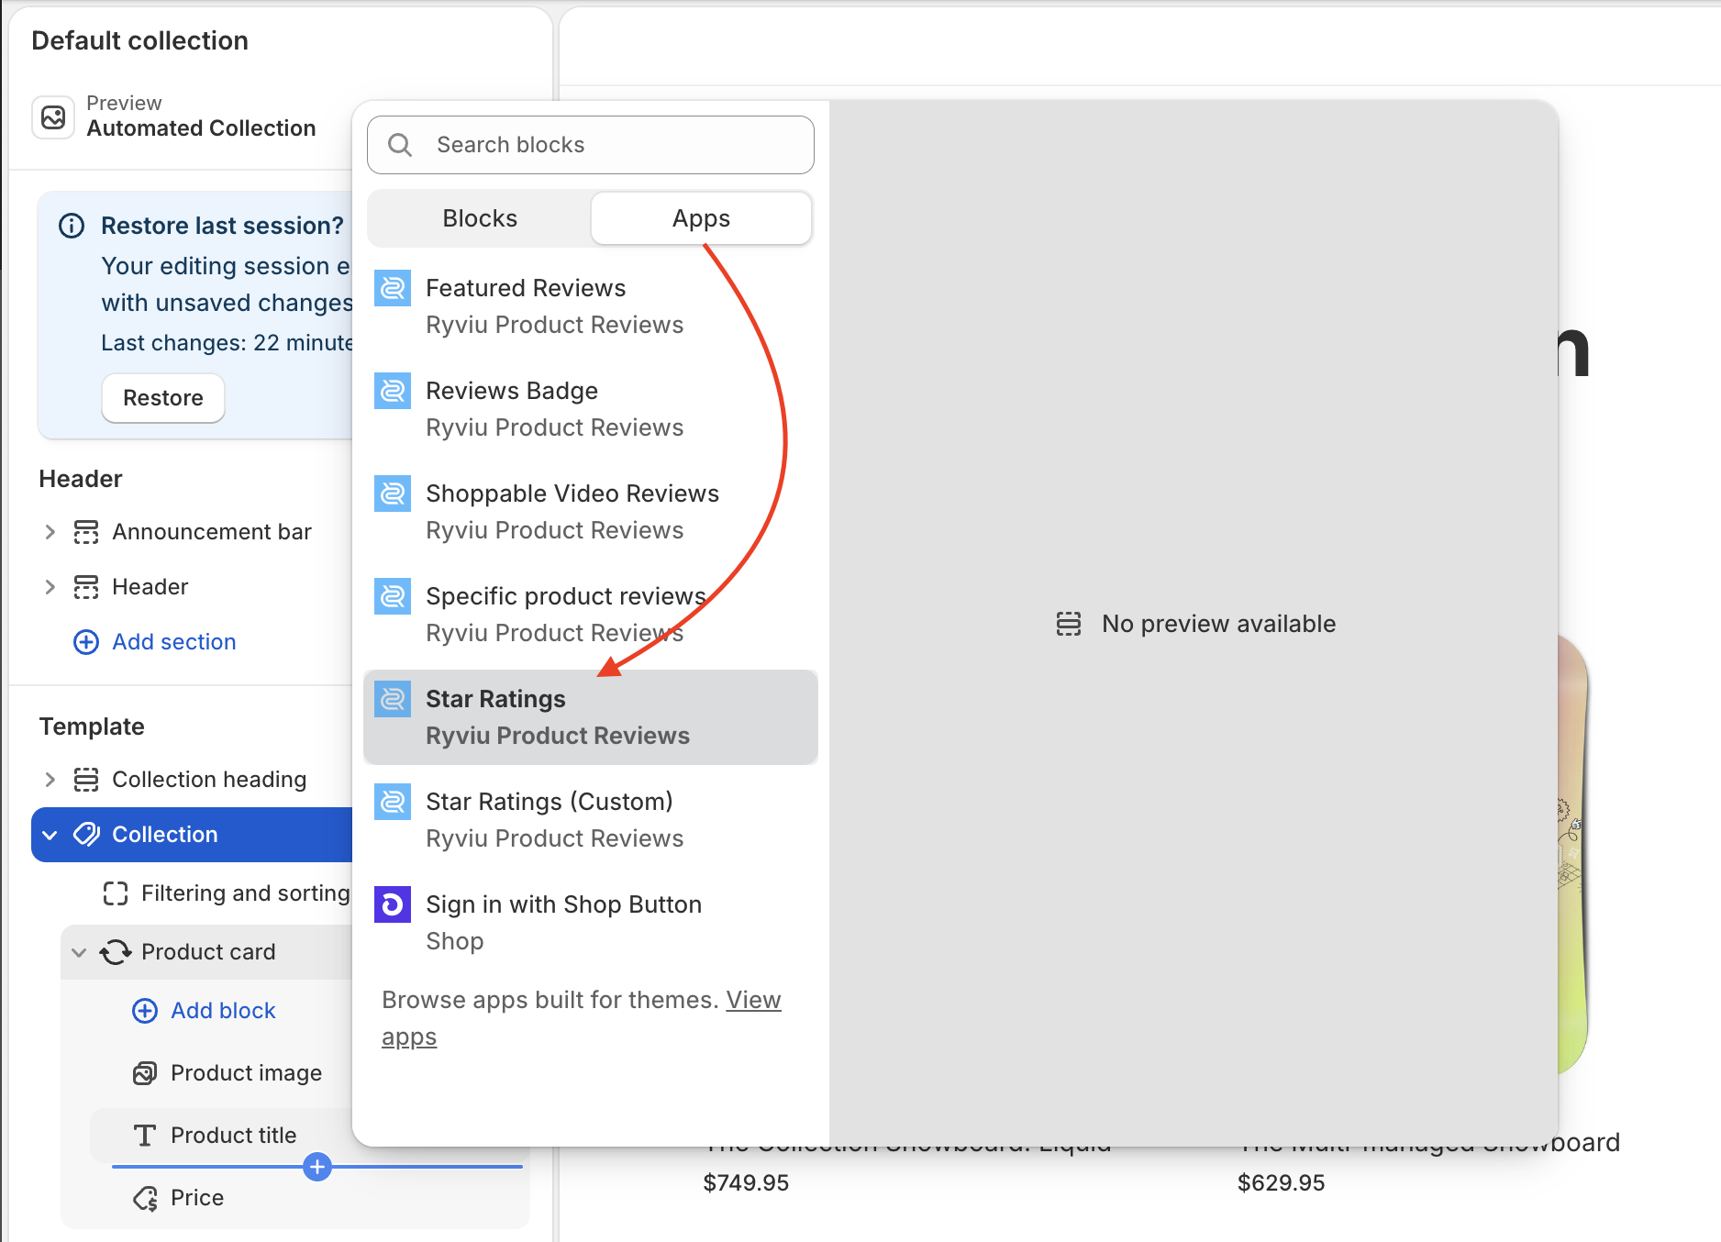Image resolution: width=1721 pixels, height=1242 pixels.
Task: Click the Filtering and sorting block icon
Action: 116,893
